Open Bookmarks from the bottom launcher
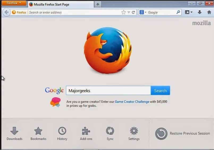Image resolution: width=214 pixels, height=150 pixels. pos(38,134)
